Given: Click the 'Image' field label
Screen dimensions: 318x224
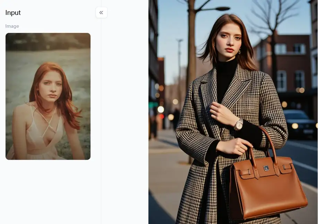Looking at the screenshot, I should pos(12,26).
